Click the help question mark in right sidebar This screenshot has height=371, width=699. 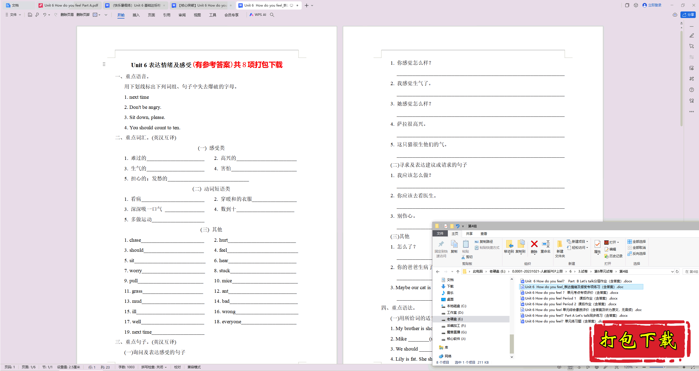point(692,90)
